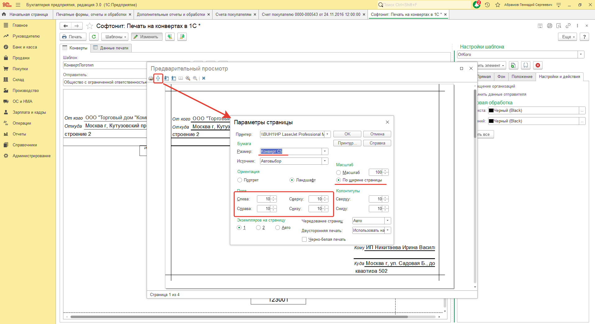Select the Масштаб radio button
Image resolution: width=595 pixels, height=324 pixels.
point(339,173)
